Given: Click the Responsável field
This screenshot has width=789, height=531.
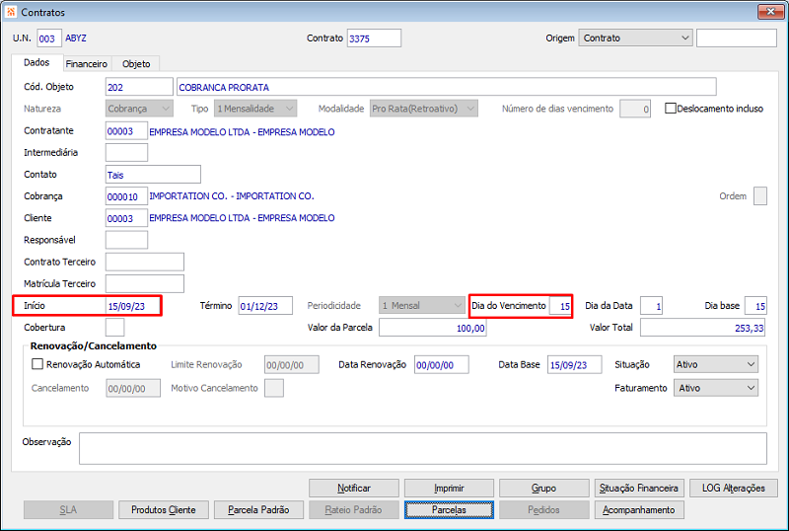Looking at the screenshot, I should pyautogui.click(x=127, y=240).
